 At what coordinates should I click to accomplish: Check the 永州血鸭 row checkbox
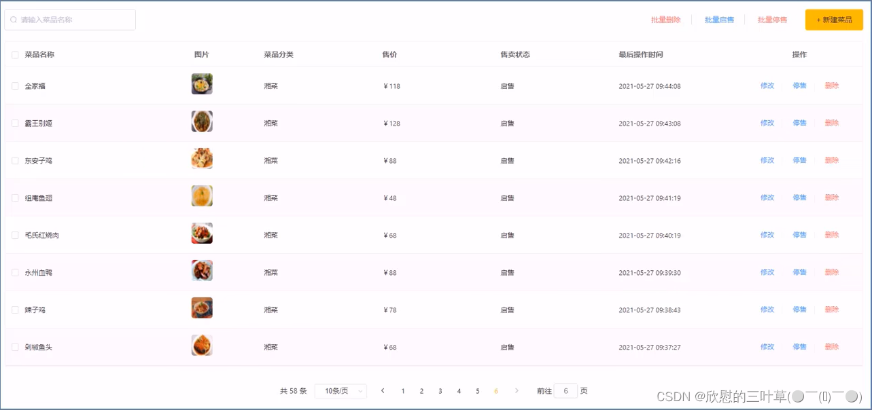tap(15, 273)
